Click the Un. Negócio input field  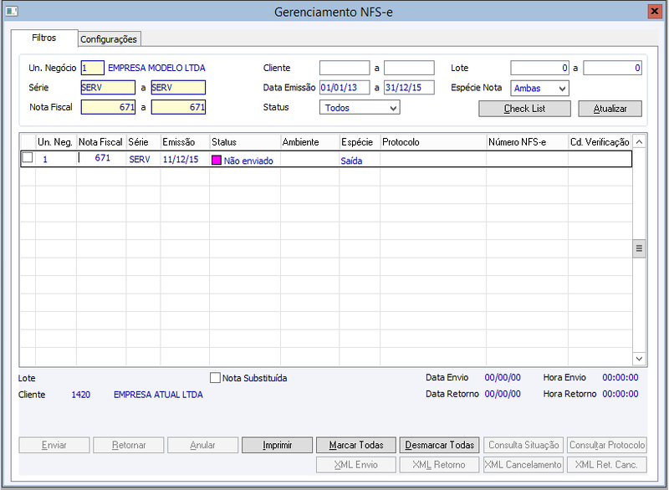(x=93, y=68)
